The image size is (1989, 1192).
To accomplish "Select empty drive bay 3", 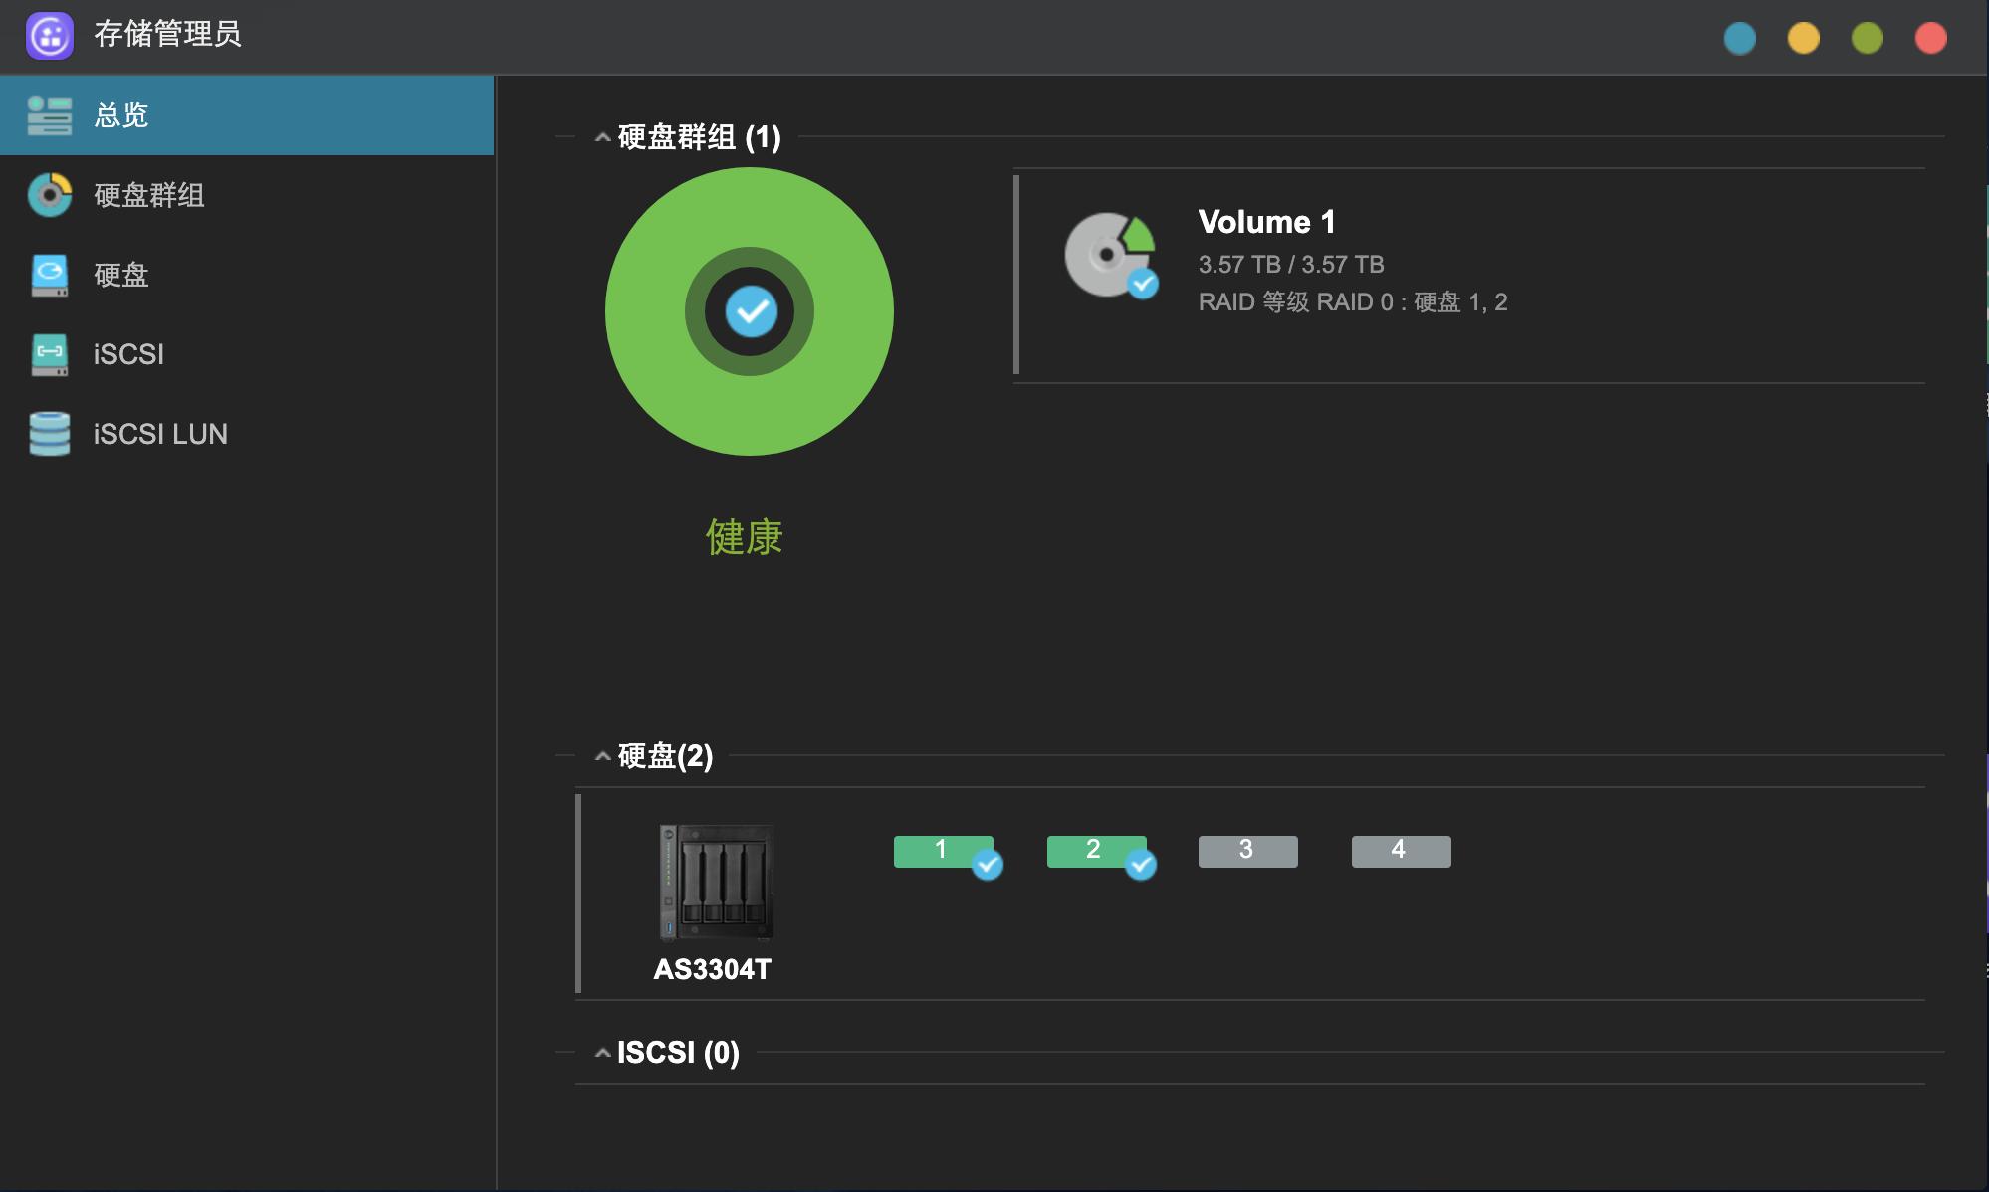I will click(x=1247, y=851).
